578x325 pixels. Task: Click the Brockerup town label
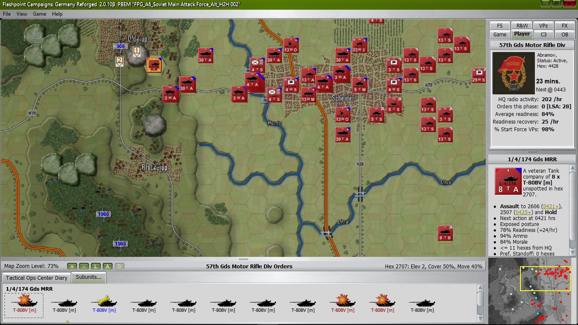(154, 168)
